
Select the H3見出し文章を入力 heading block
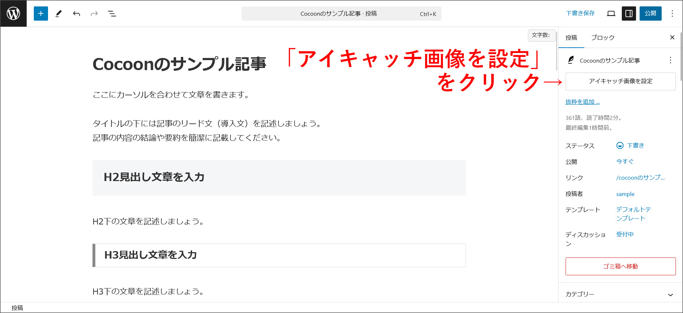coord(279,255)
